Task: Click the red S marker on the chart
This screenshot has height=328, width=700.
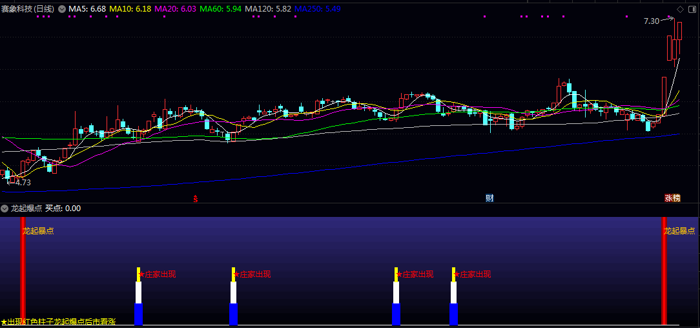Action: click(x=195, y=199)
